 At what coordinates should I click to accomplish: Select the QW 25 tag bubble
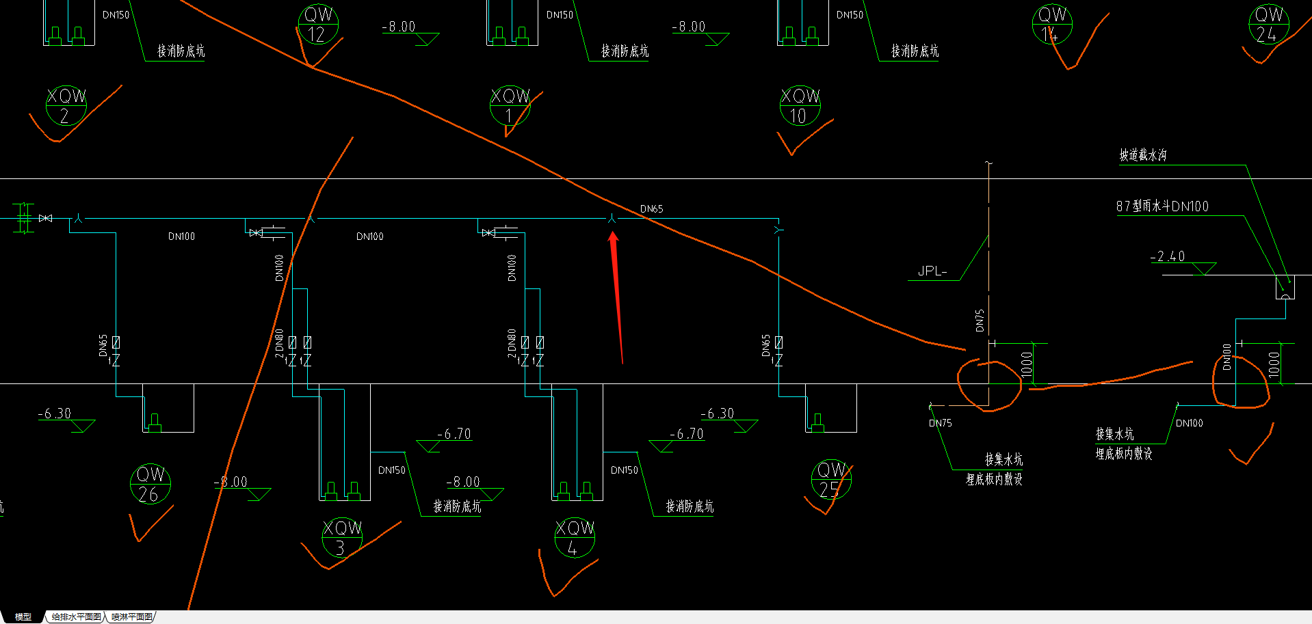click(831, 480)
